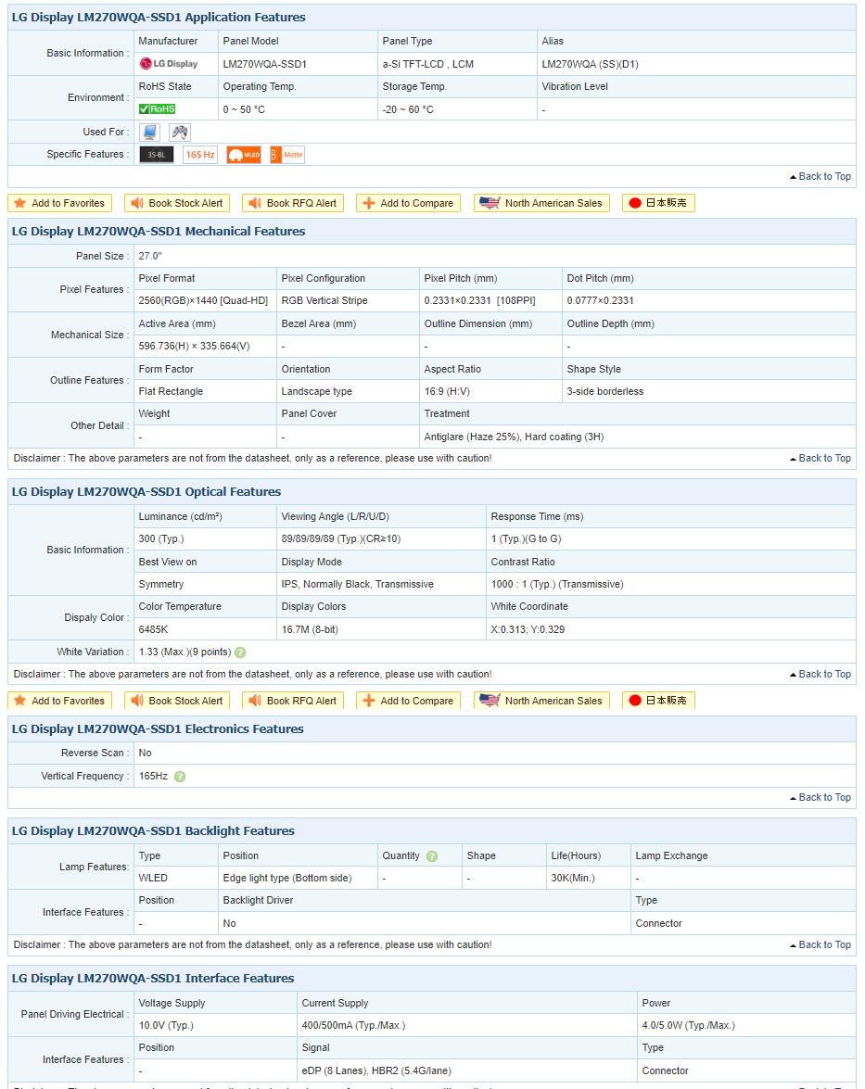Open Japanese sales button below Optical Features
The image size is (865, 1089).
point(658,701)
